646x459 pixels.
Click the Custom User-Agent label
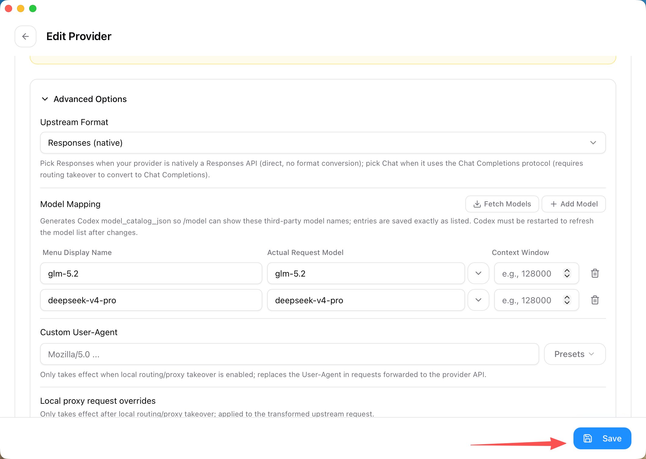(79, 332)
